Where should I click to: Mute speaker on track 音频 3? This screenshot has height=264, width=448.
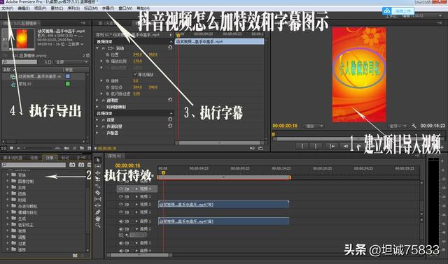121,243
